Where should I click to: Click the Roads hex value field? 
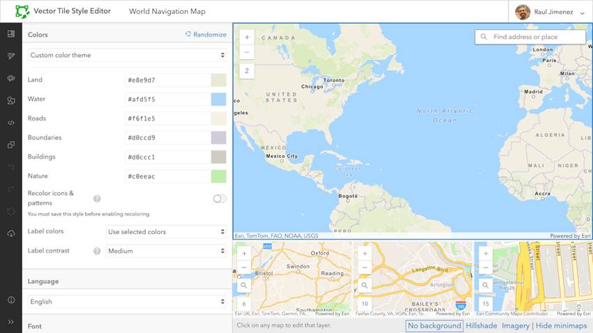pyautogui.click(x=168, y=118)
